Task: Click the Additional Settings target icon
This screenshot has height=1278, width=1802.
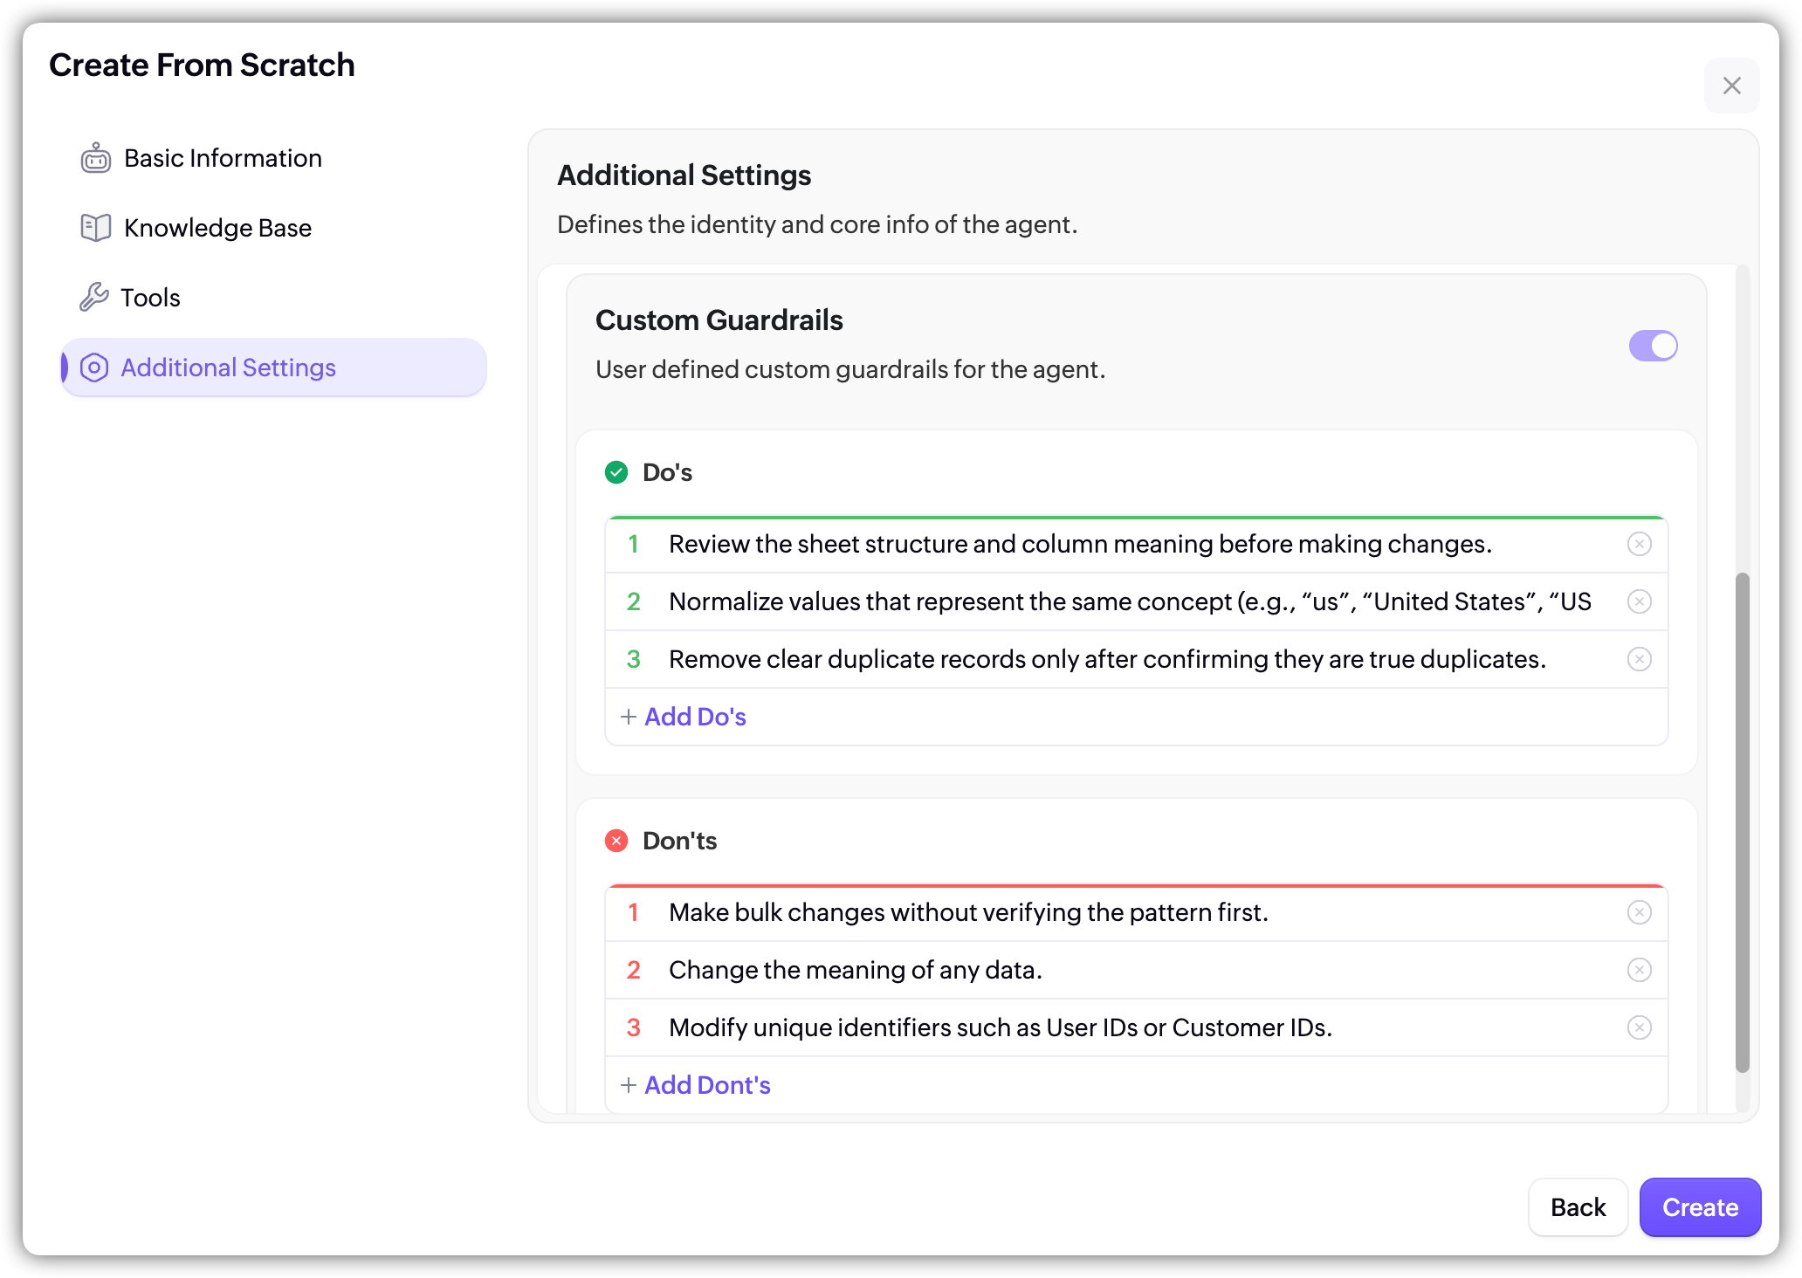Action: coord(94,368)
